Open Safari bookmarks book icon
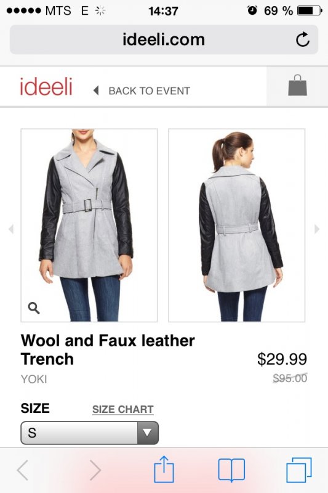Viewport: 328px width, 493px height. pyautogui.click(x=231, y=470)
